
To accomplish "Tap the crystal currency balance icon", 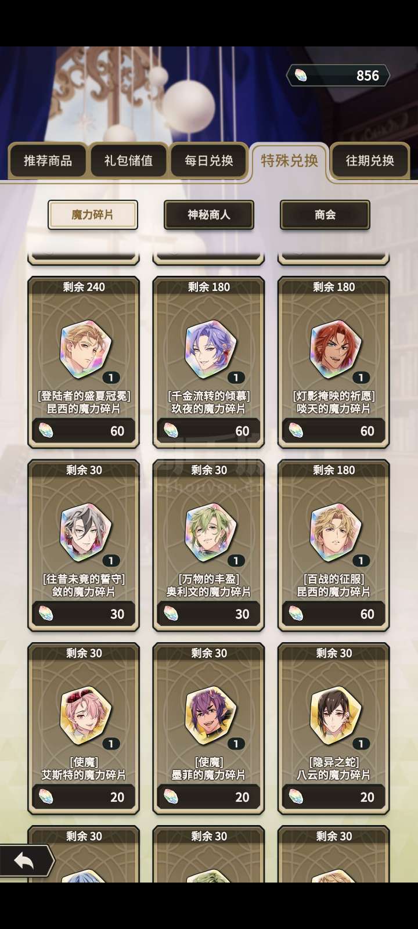I will click(301, 75).
